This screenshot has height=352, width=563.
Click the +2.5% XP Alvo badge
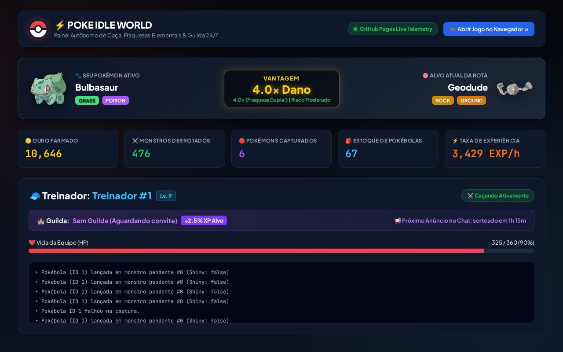click(204, 220)
